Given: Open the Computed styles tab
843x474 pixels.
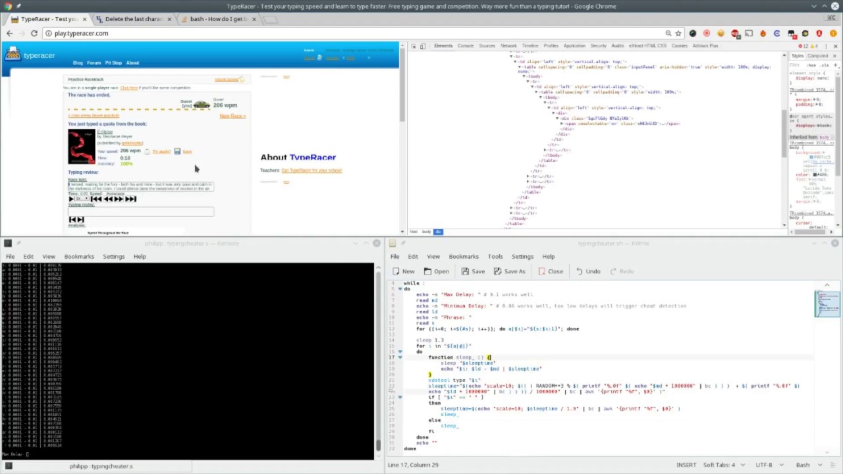Looking at the screenshot, I should click(x=817, y=56).
